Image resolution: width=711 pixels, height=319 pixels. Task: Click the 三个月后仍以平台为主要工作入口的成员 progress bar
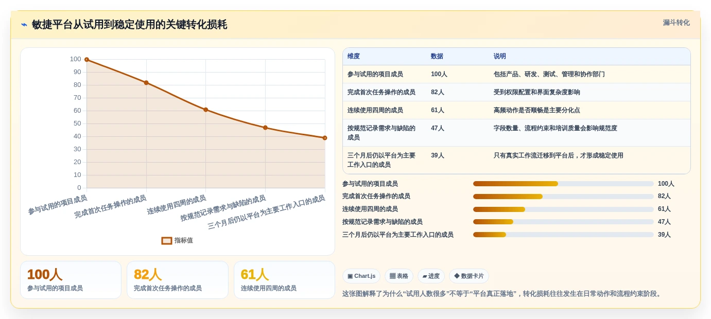pos(563,235)
